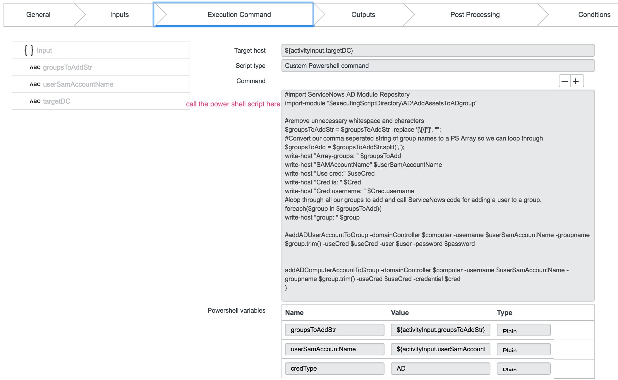Click the ${activityInput.userSamAccount value field
Screen dimensions: 618x380
(x=441, y=349)
